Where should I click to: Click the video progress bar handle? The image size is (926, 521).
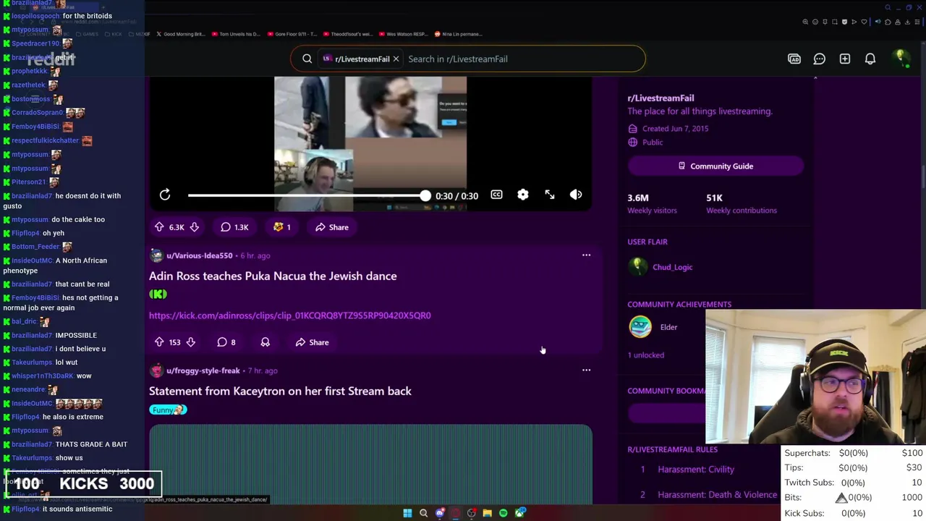coord(425,195)
